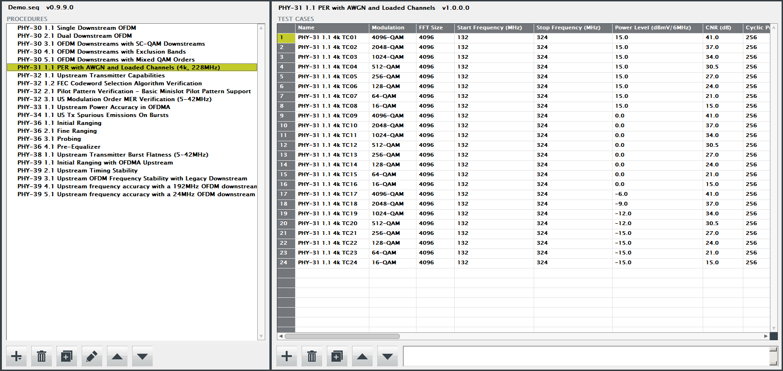Delete the selected test case using the trash icon
The height and width of the screenshot is (371, 783).
312,357
